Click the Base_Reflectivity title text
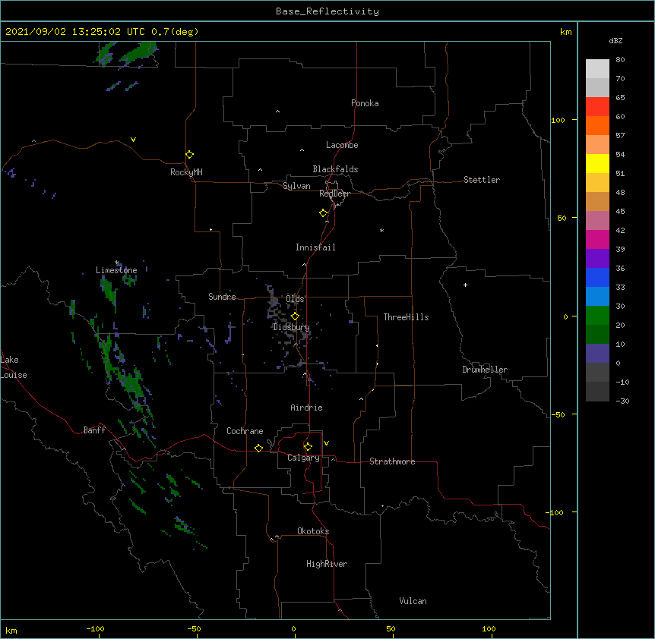This screenshot has width=655, height=639. [327, 11]
